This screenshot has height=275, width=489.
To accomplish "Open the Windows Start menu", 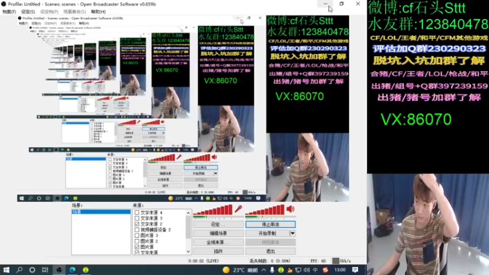I will click(6, 270).
